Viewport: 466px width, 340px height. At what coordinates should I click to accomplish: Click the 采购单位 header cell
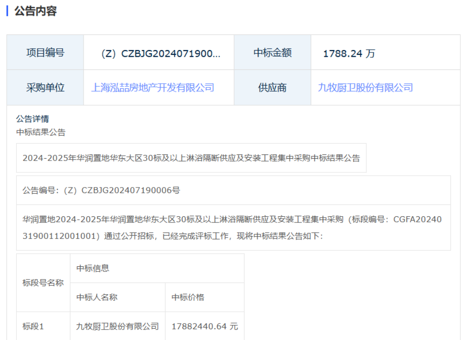pos(45,88)
